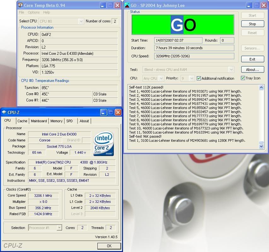Open the Select CPU dropdown in Core Temp
Screen dimensions: 269x252
point(81,21)
